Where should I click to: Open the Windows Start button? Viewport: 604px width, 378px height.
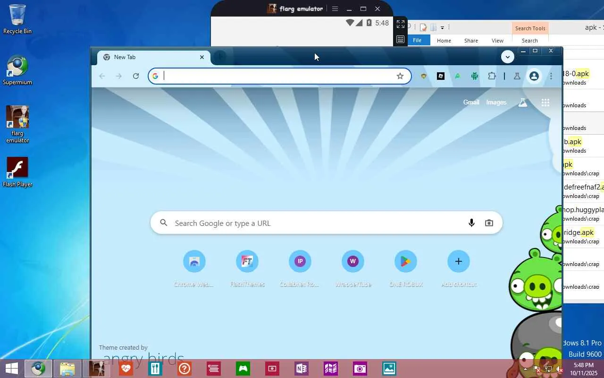[11, 369]
